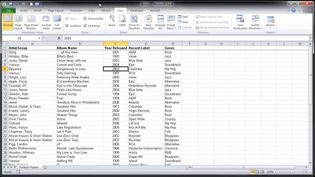Click Zoom to Selection

134,22
